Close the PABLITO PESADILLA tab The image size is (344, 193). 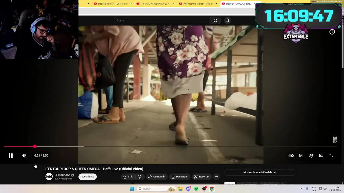click(174, 4)
